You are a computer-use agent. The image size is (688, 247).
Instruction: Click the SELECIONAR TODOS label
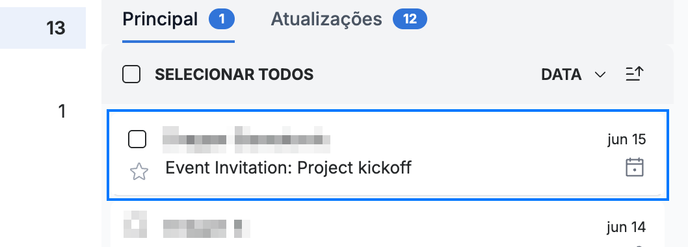[234, 75]
